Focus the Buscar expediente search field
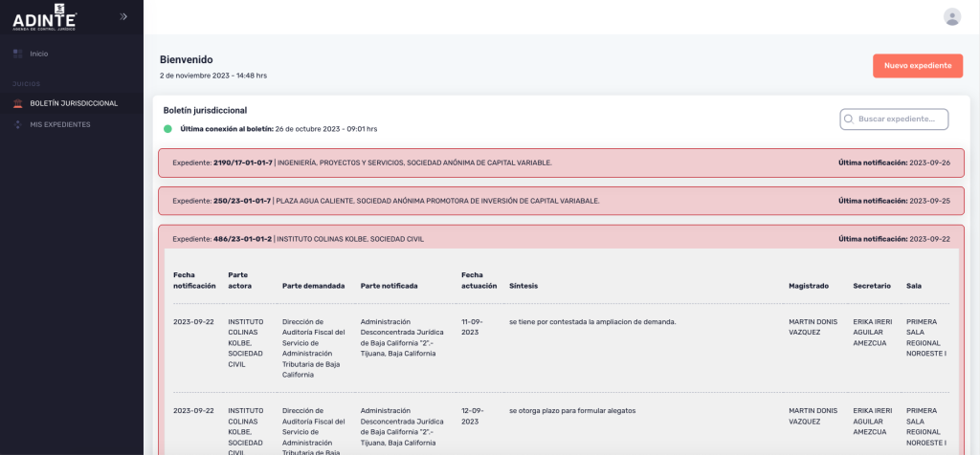This screenshot has height=455, width=980. (901, 119)
